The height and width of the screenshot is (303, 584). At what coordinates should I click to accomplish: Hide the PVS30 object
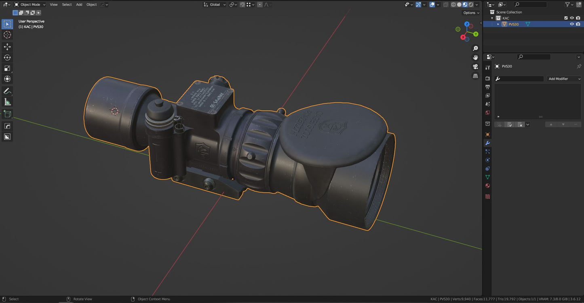(571, 24)
